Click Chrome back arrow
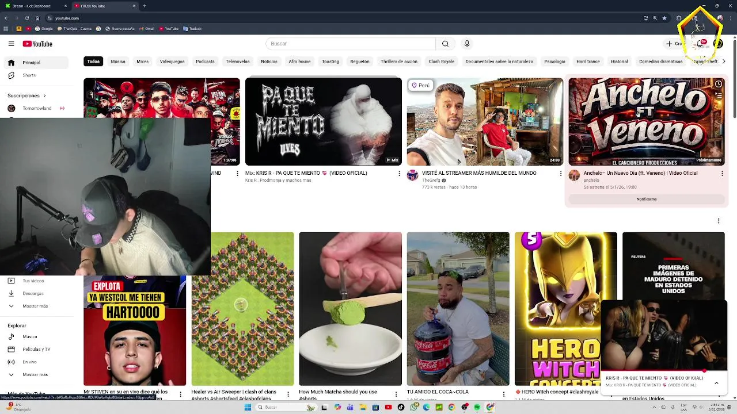This screenshot has width=737, height=414. point(6,18)
